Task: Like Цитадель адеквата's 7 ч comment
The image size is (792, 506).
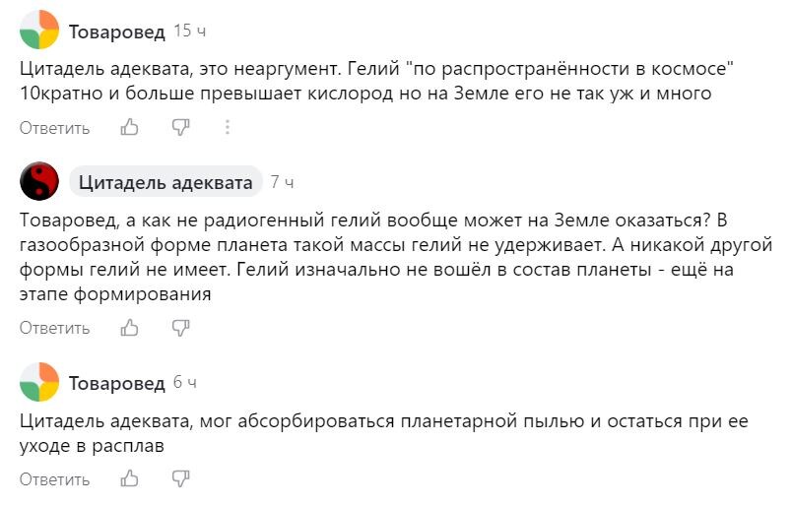Action: coord(129,328)
